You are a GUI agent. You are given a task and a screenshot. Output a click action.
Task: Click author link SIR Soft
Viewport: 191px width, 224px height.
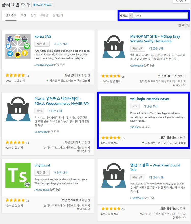[134, 127]
